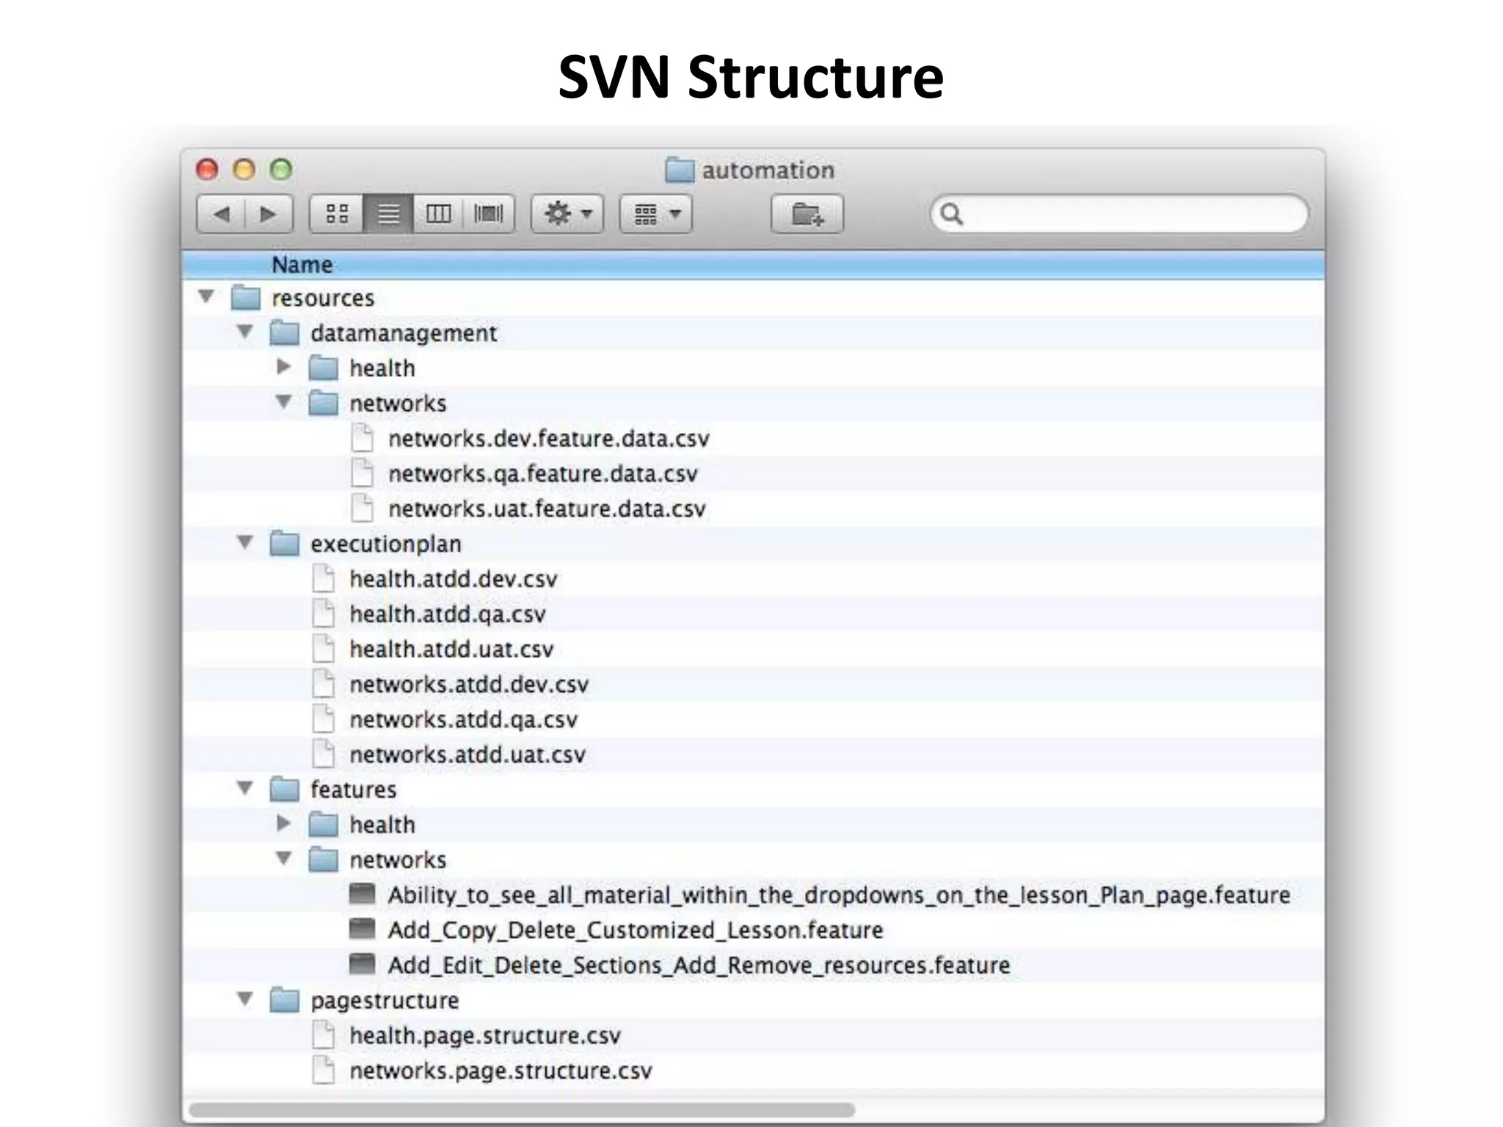Viewport: 1503px width, 1127px height.
Task: Collapse the executionplan folder
Action: coord(245,543)
